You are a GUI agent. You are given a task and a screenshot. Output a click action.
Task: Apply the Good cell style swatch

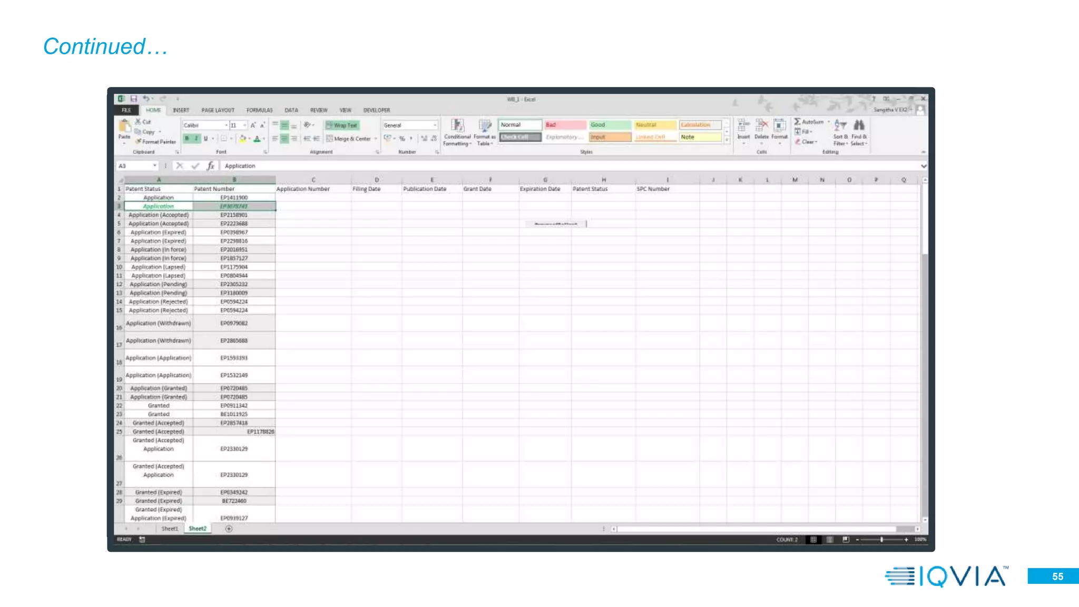click(610, 125)
